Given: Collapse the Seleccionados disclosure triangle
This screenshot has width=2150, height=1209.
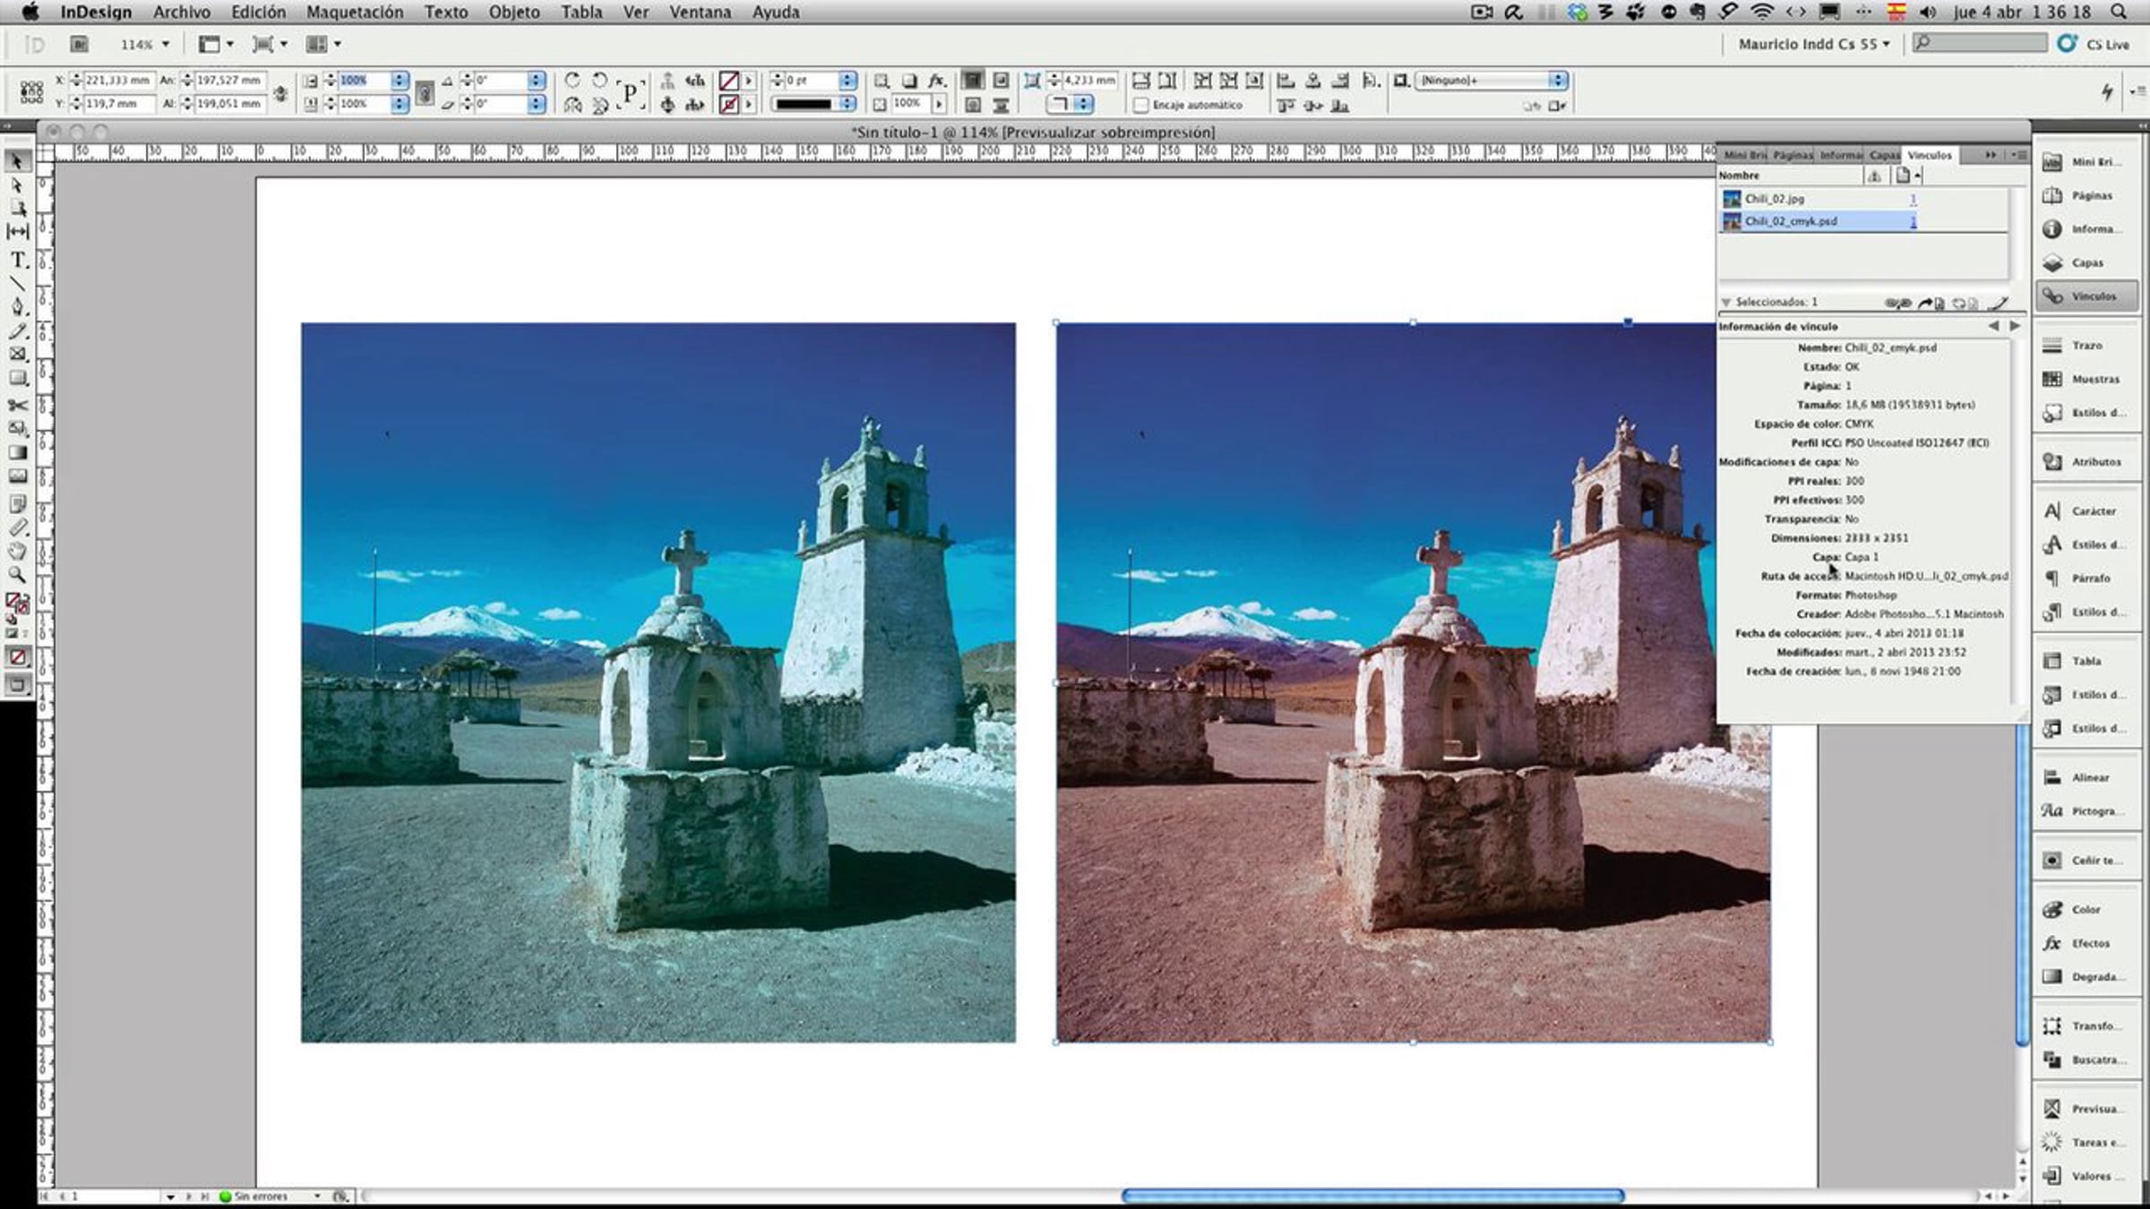Looking at the screenshot, I should click(1725, 303).
